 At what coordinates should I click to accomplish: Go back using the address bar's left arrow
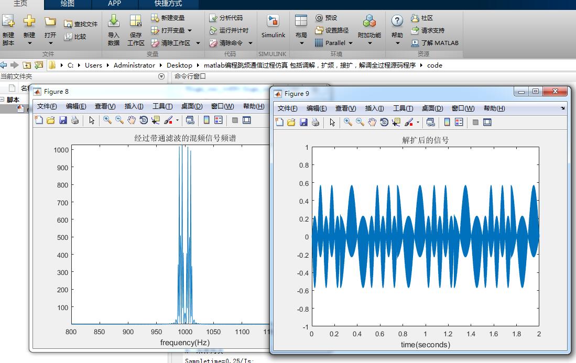tap(4, 65)
